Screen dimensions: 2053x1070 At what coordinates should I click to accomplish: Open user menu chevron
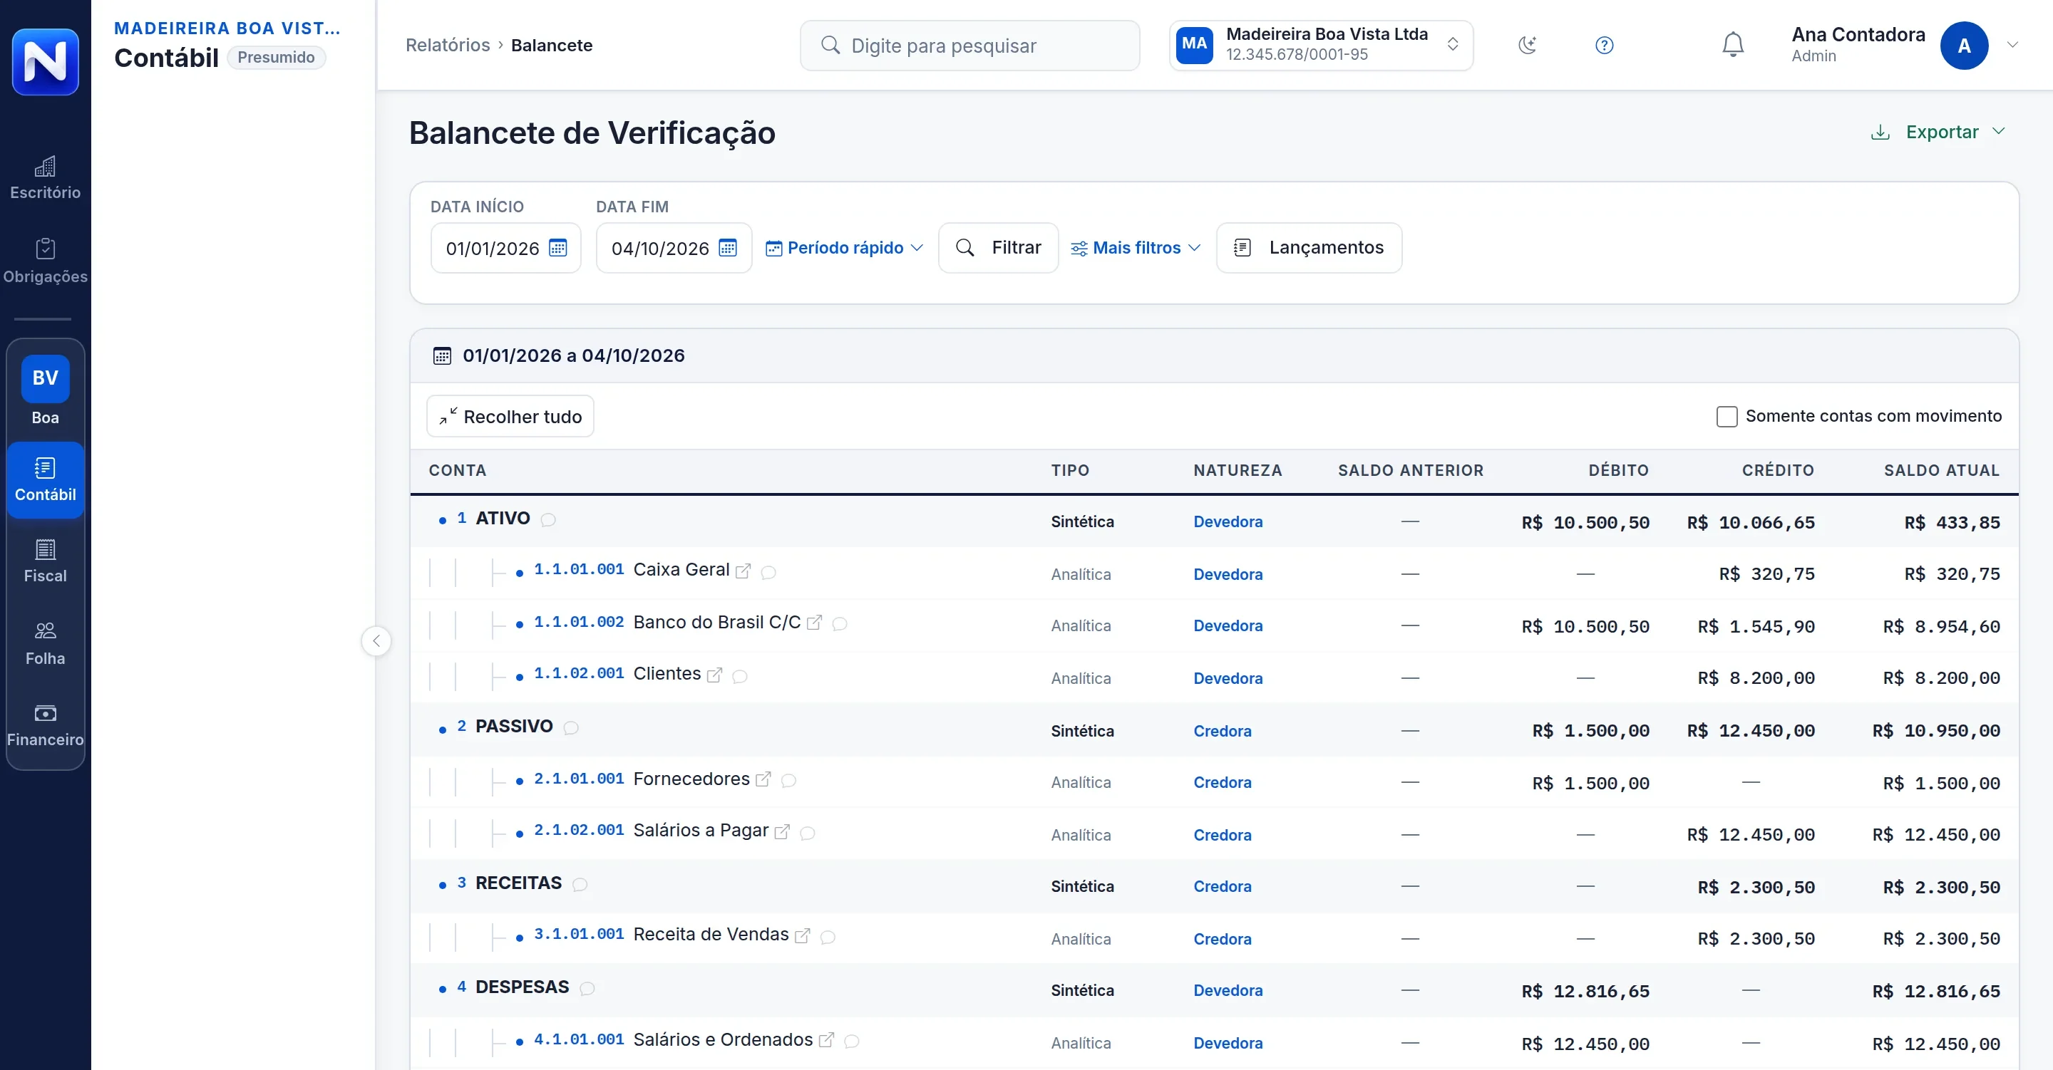[x=2012, y=46]
